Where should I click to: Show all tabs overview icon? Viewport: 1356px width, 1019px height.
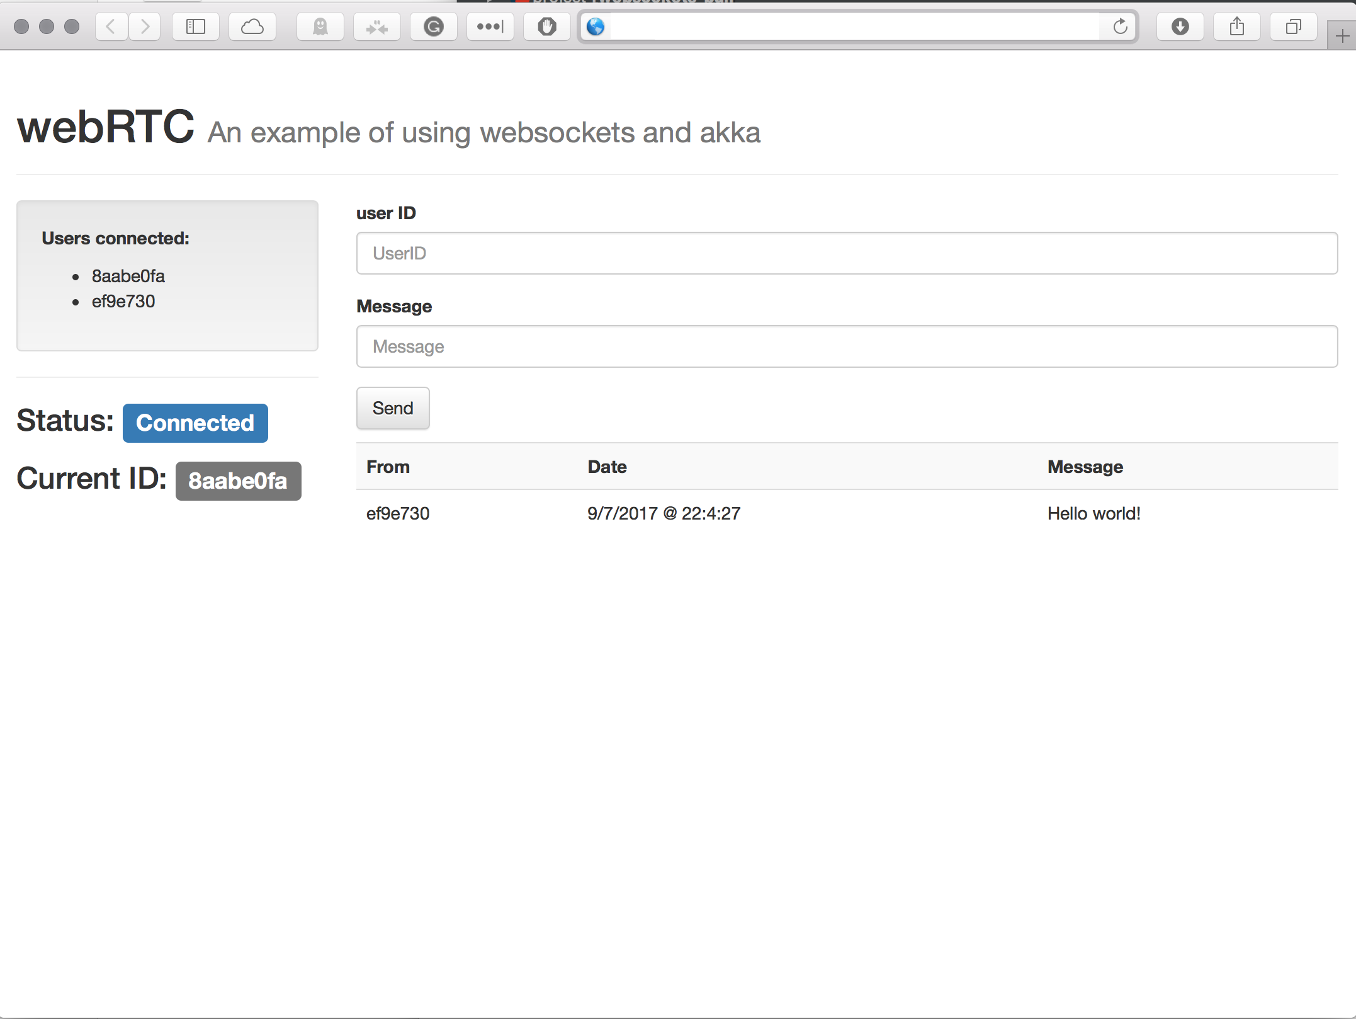(x=1294, y=26)
